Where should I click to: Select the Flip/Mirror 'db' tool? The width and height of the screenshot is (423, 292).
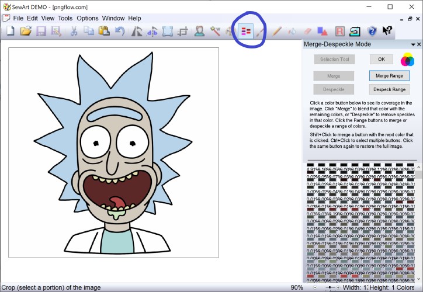point(152,32)
